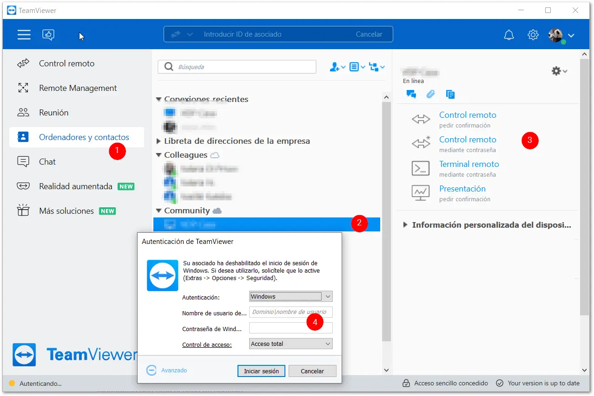
Task: Click the Iniciar sesión button
Action: point(261,371)
